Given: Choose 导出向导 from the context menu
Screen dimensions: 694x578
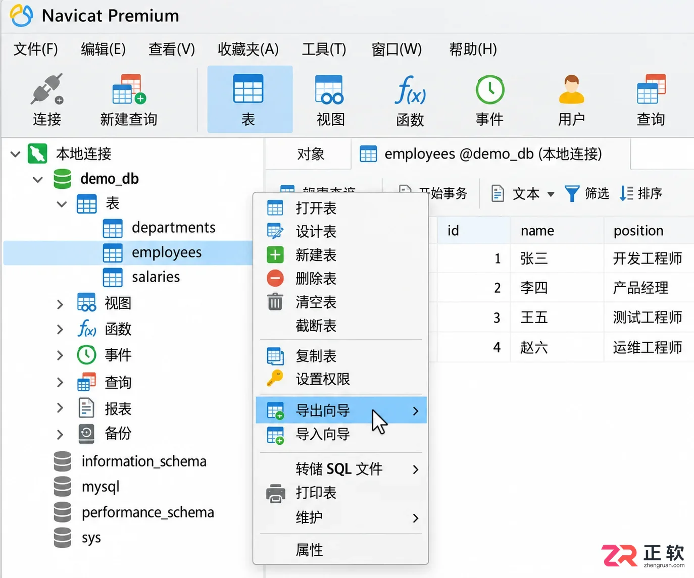Looking at the screenshot, I should tap(341, 410).
